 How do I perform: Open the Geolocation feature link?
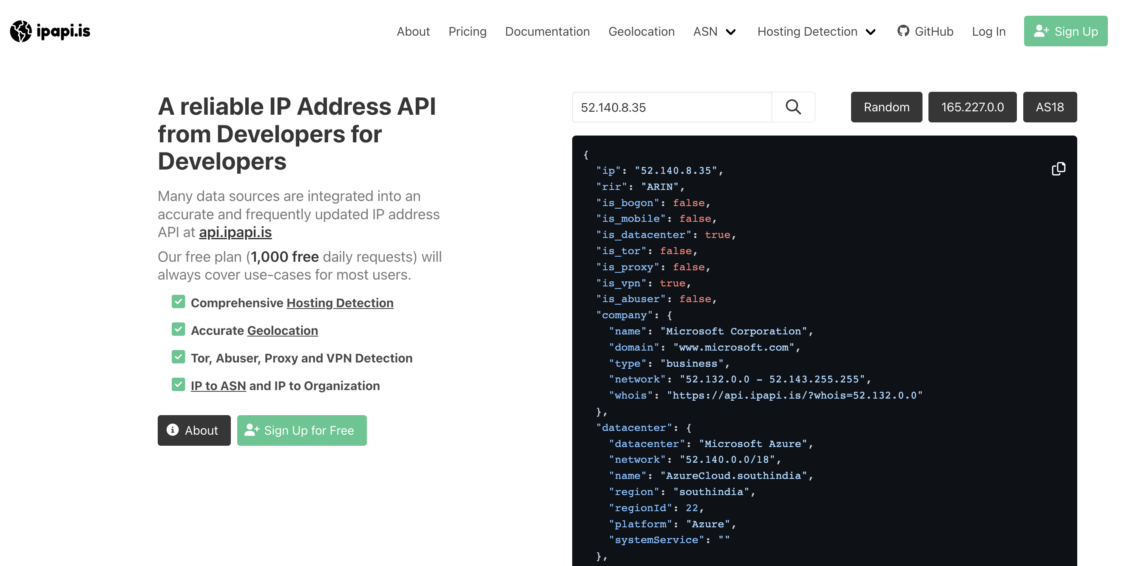pos(282,331)
